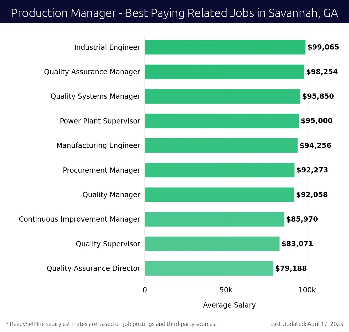
Task: Select the Power Plant Supervisor label
Action: click(100, 121)
